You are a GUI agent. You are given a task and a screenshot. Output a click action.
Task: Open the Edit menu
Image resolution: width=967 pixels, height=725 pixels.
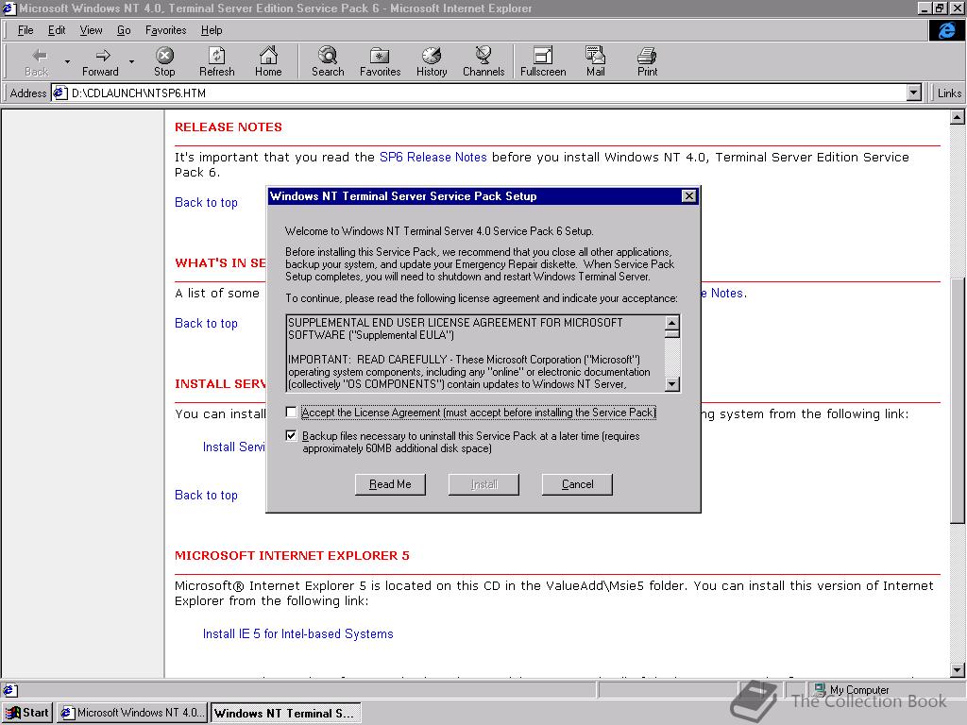(57, 30)
